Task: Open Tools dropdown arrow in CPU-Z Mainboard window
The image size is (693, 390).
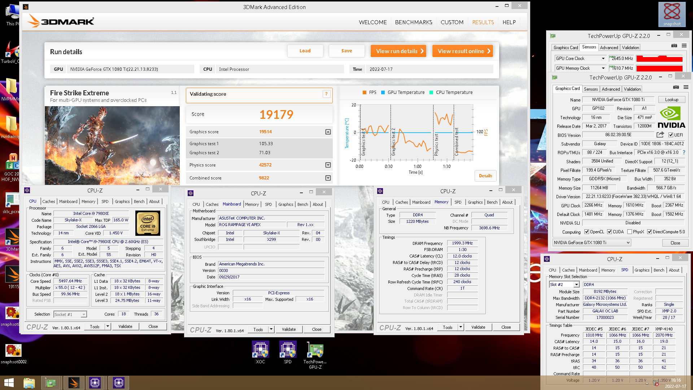Action: pos(271,329)
